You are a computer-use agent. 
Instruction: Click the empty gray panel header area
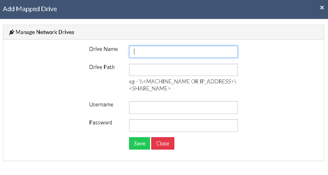pos(199,32)
